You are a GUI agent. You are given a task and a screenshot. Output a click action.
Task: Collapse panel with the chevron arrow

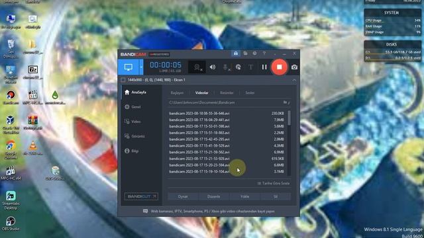294,80
